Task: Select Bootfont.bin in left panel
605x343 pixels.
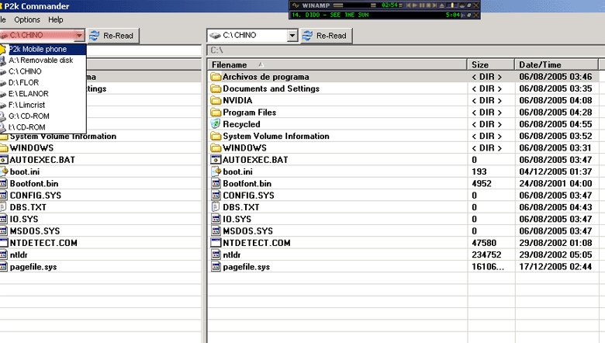Action: click(34, 184)
